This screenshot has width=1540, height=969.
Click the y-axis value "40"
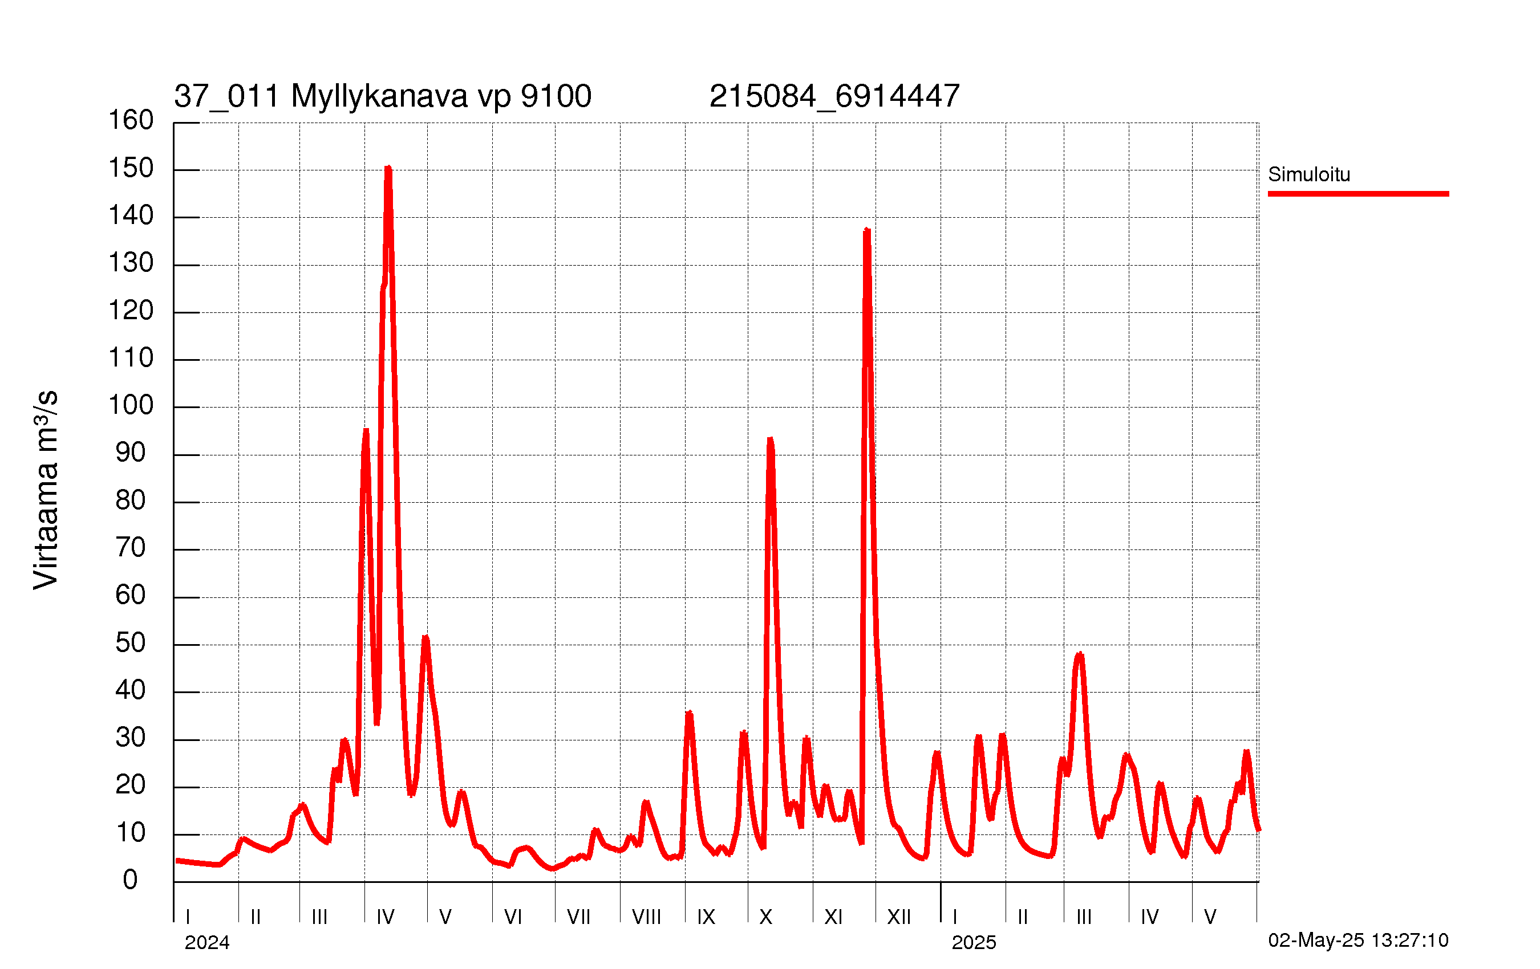pyautogui.click(x=131, y=690)
